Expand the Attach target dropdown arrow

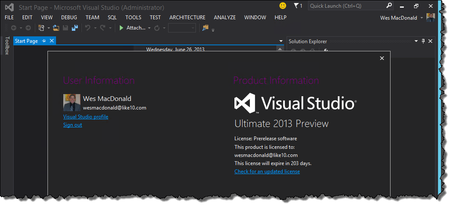click(x=149, y=28)
